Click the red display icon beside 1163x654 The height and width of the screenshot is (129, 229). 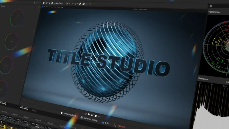(115, 125)
